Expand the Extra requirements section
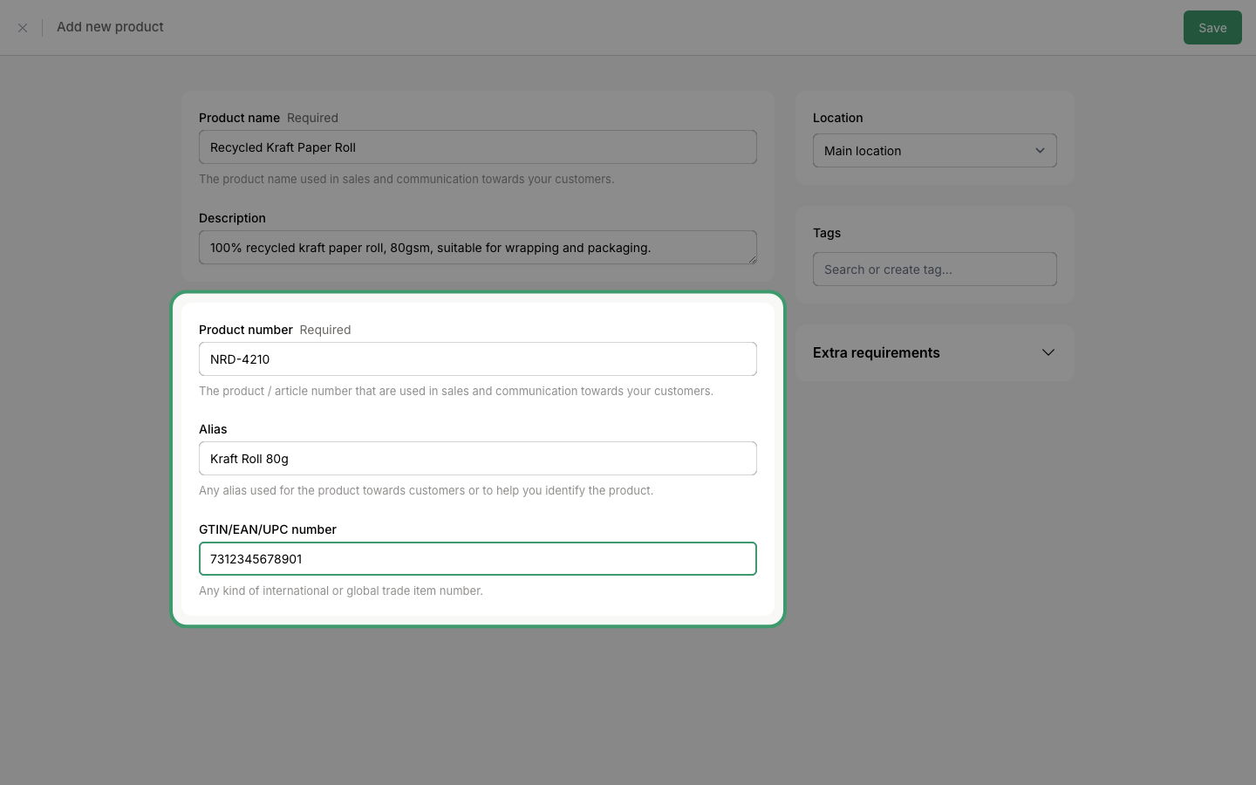 (x=935, y=352)
